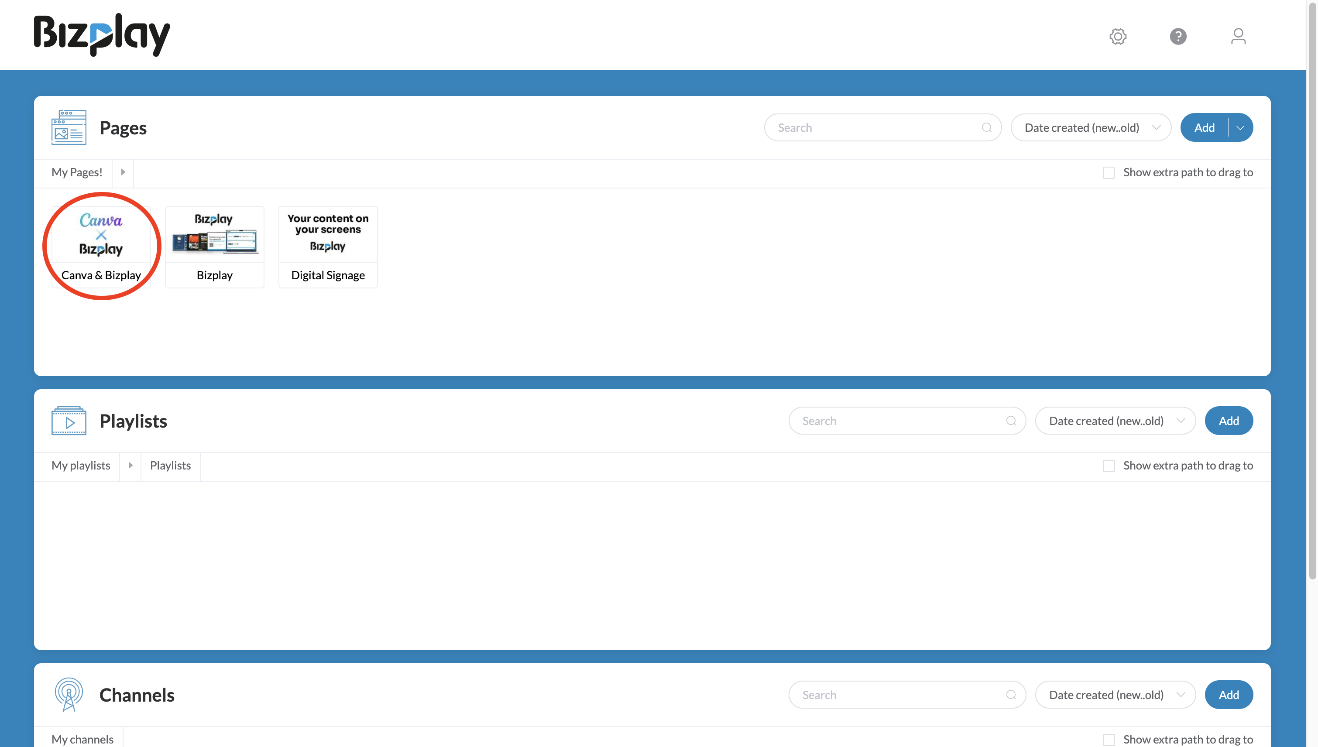This screenshot has height=747, width=1318.
Task: Click the Playlists section heading text
Action: click(134, 421)
